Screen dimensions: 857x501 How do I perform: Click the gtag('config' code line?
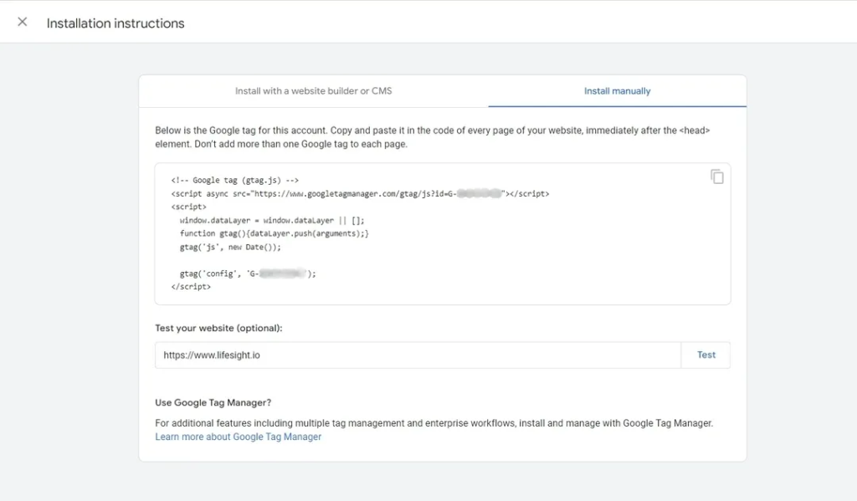248,274
